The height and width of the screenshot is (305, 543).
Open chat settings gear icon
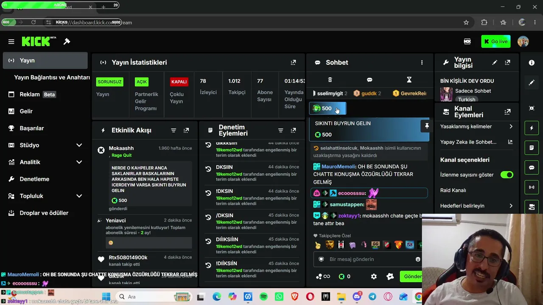(374, 277)
